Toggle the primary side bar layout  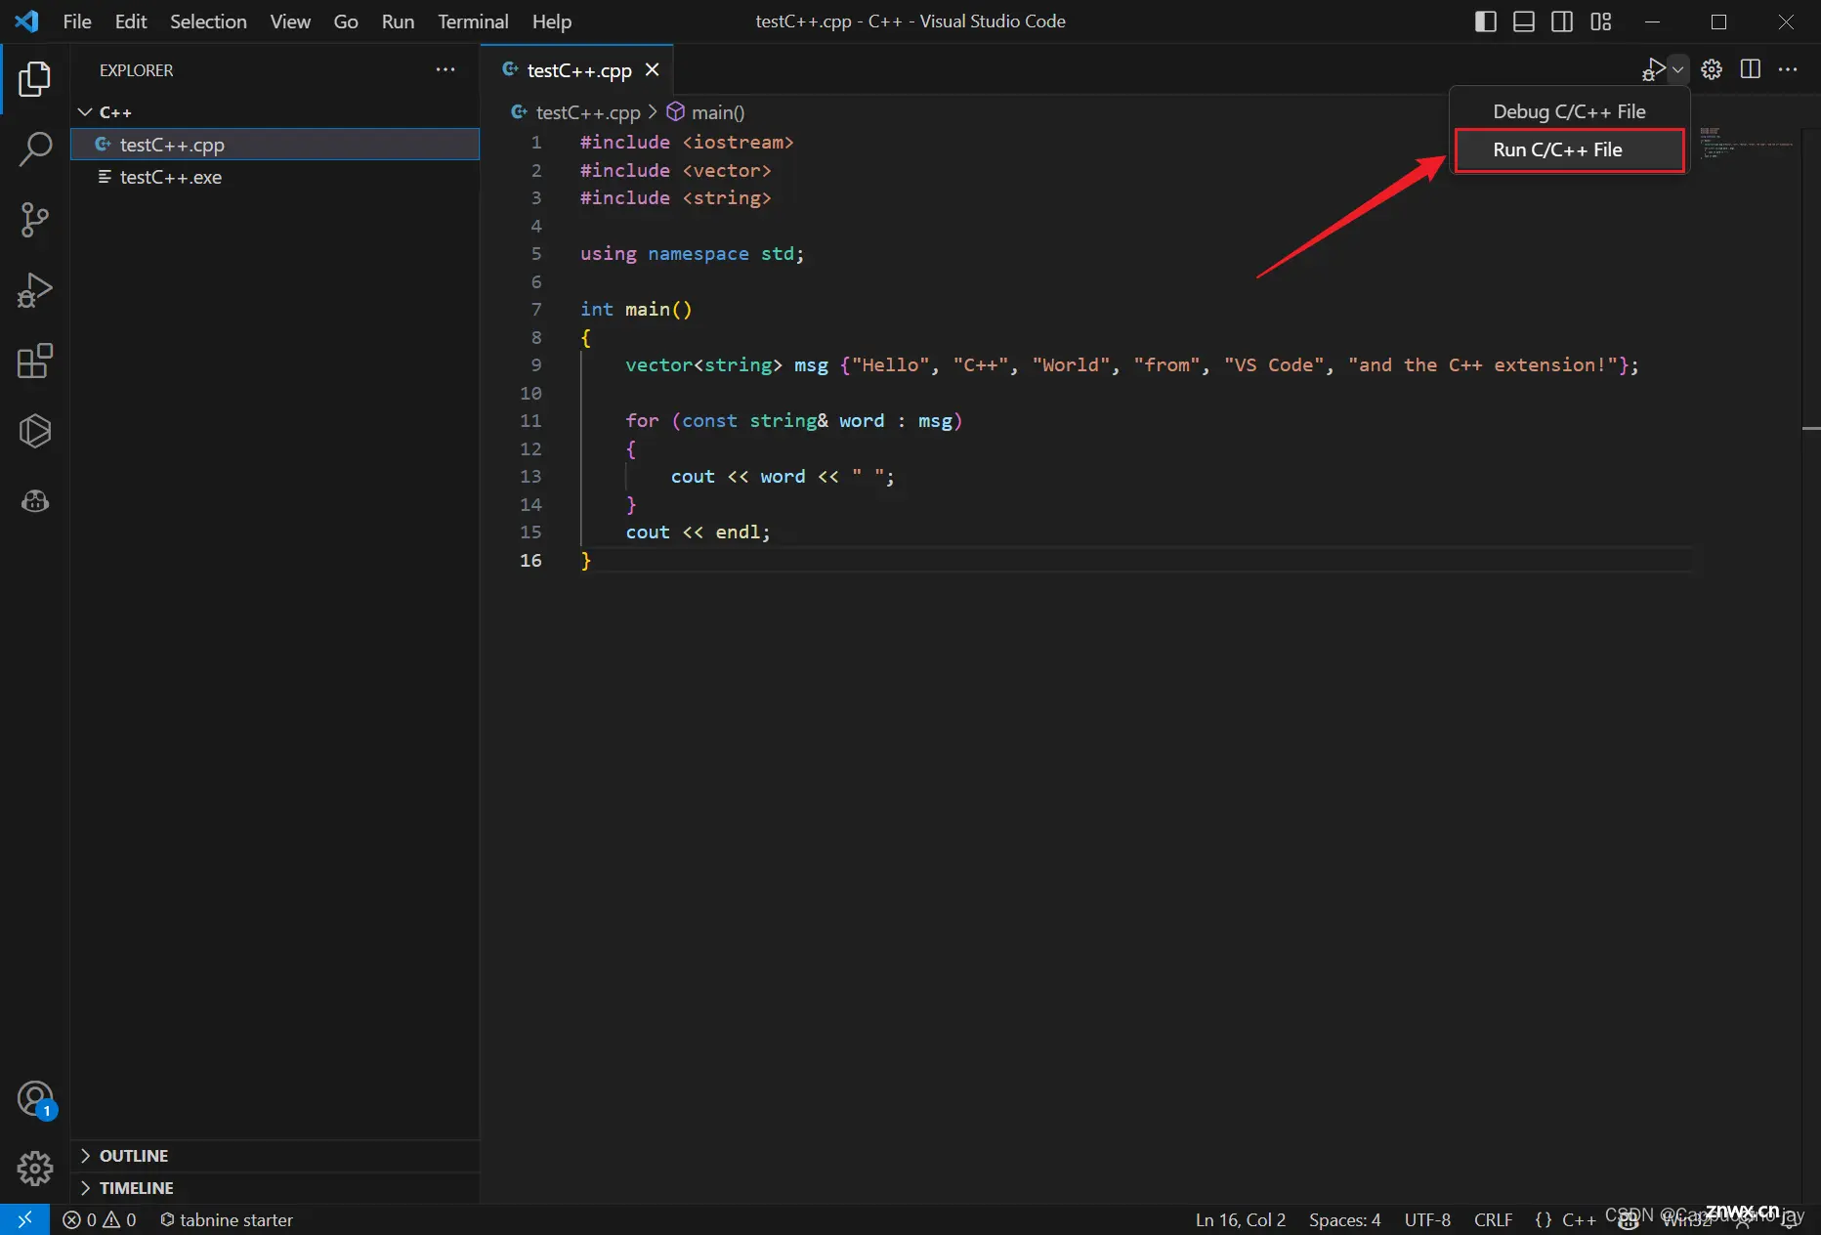click(x=1485, y=21)
